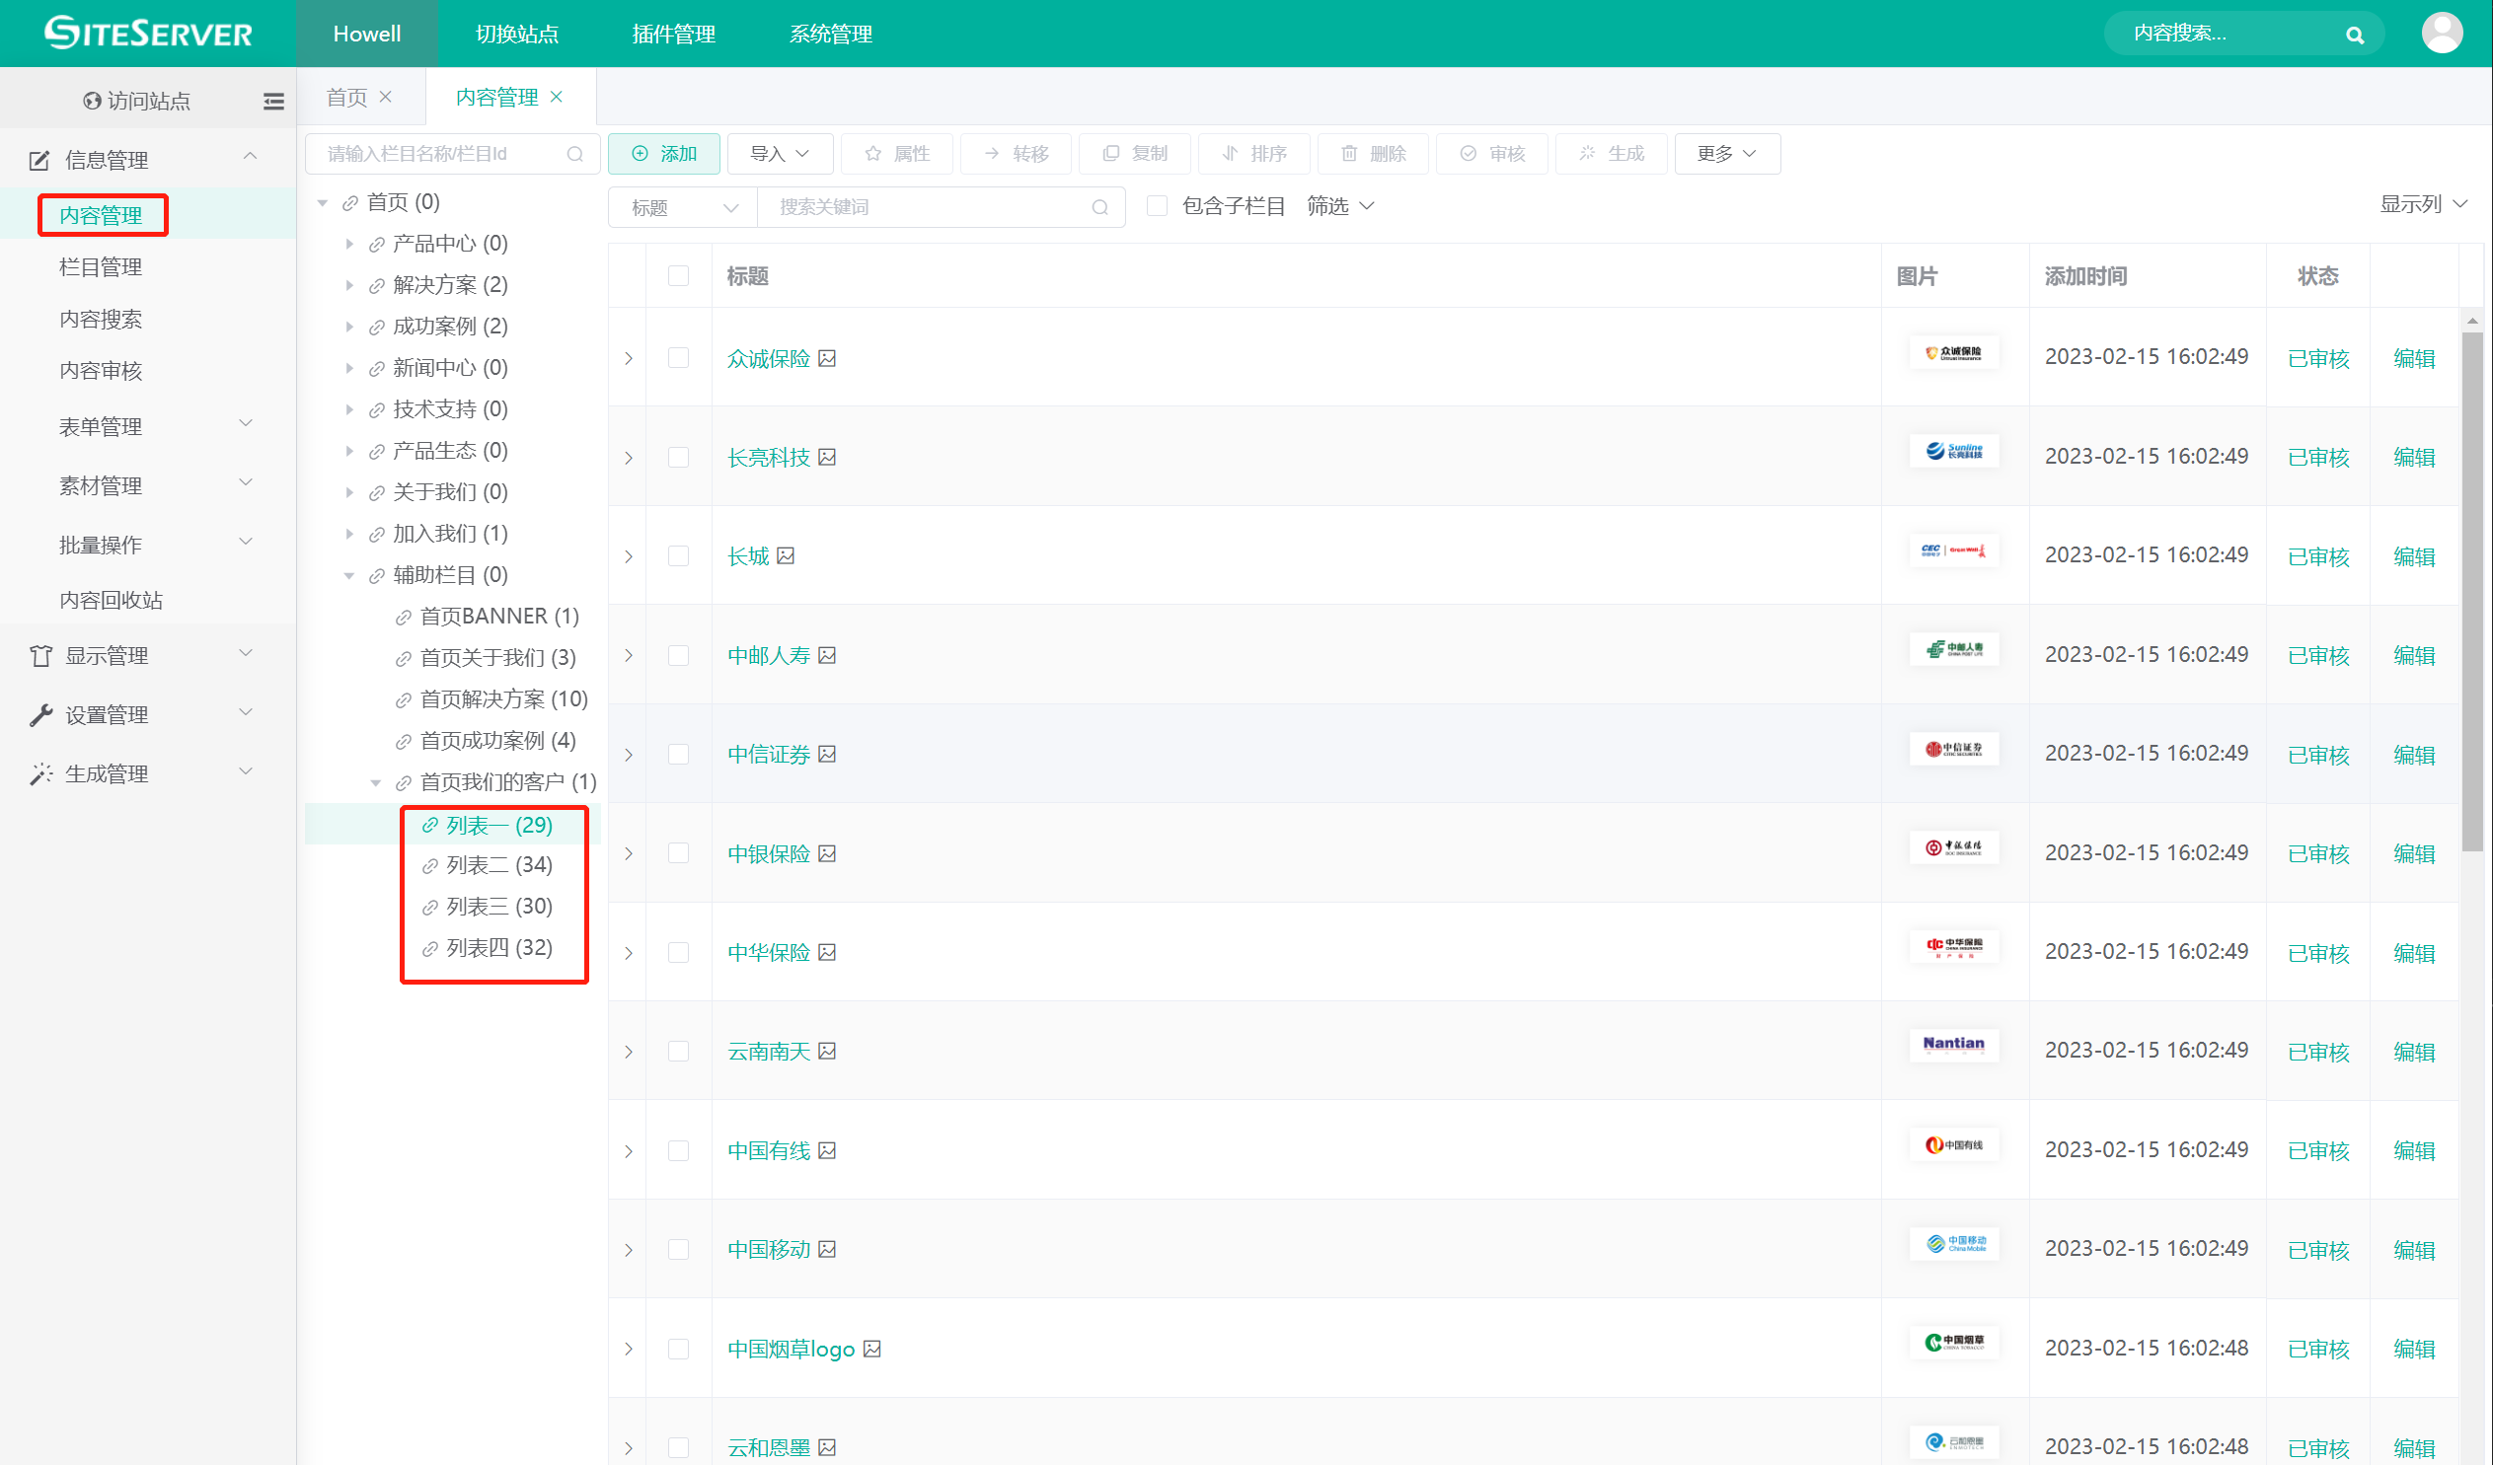Open the 导入 dropdown

click(x=780, y=154)
